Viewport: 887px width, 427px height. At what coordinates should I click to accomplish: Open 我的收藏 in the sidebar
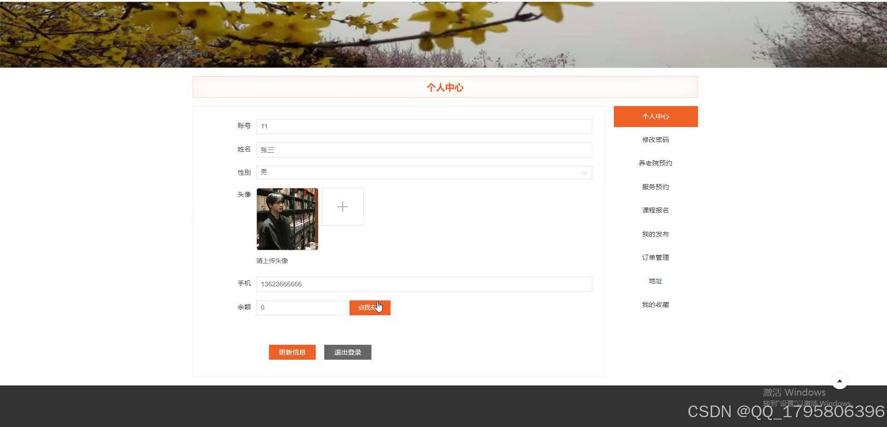655,305
